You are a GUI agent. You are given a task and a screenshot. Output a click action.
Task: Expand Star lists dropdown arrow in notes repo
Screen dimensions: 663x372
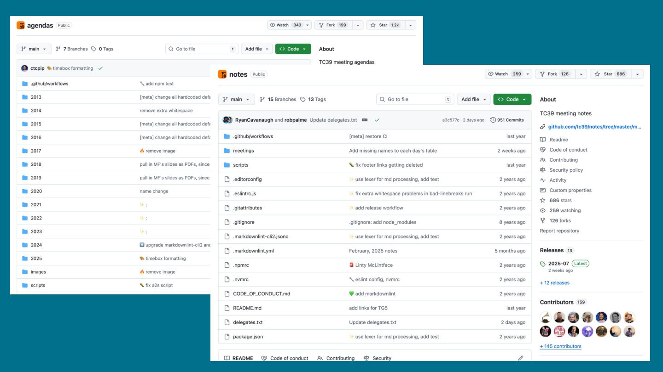(x=638, y=74)
